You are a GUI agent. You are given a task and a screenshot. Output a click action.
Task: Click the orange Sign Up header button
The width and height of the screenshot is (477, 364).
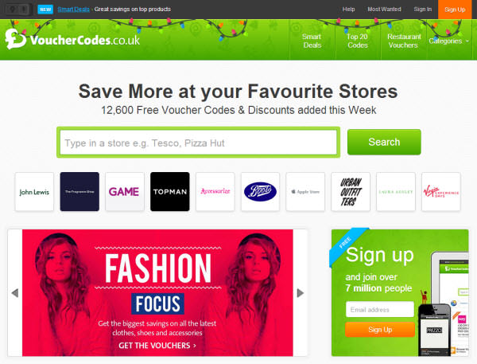point(455,10)
